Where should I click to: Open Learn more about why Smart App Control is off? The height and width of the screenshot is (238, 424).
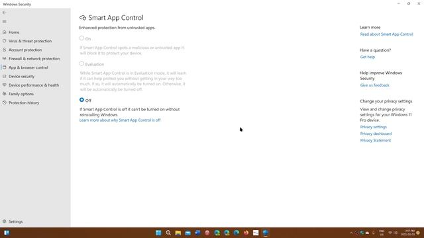[x=120, y=120]
